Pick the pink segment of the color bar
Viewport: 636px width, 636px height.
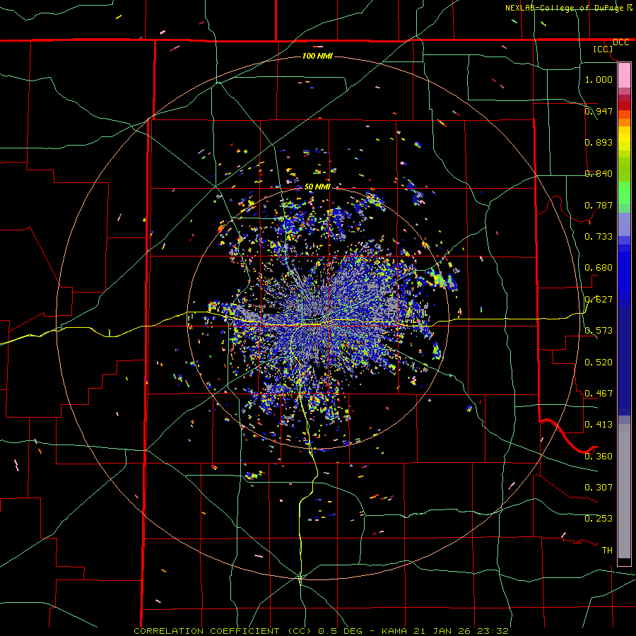tap(624, 76)
